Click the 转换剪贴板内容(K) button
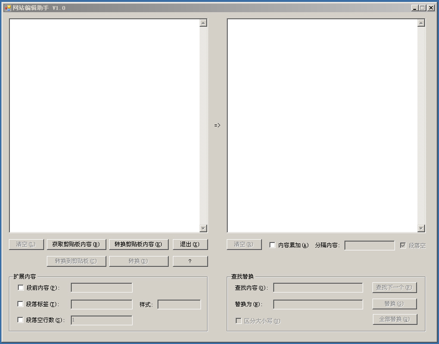Viewport: 439px width, 344px height. [139, 244]
